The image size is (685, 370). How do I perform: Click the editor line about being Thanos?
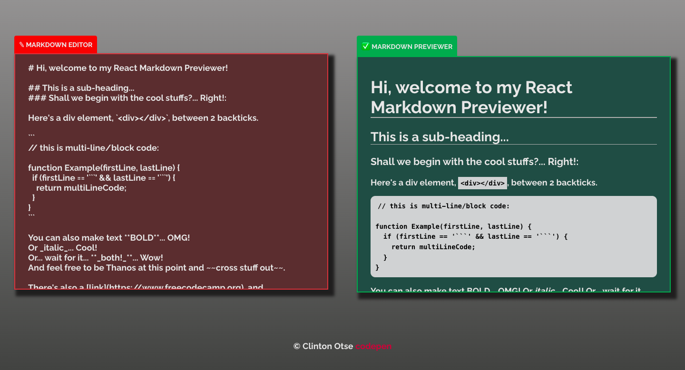(x=157, y=268)
